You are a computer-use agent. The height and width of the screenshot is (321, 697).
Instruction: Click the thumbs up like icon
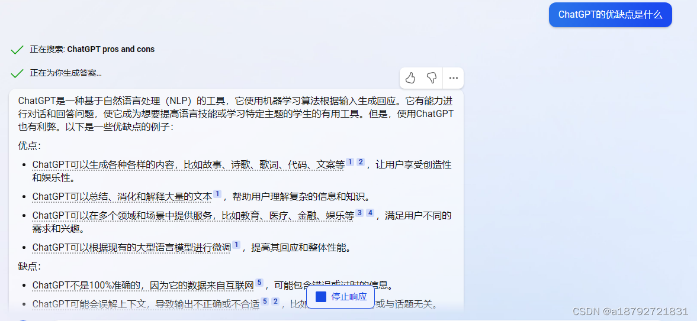pos(410,78)
